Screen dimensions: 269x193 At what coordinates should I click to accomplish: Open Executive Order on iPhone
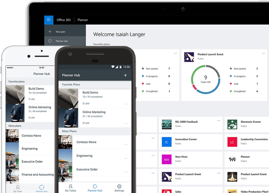click(30, 162)
